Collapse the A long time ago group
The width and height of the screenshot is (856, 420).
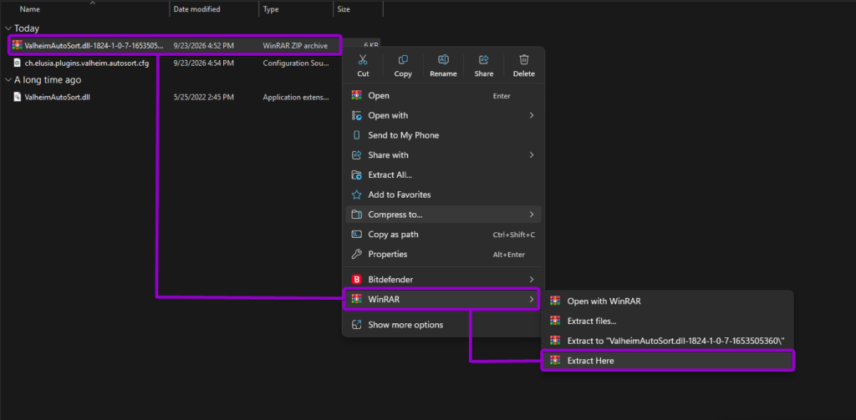point(8,79)
